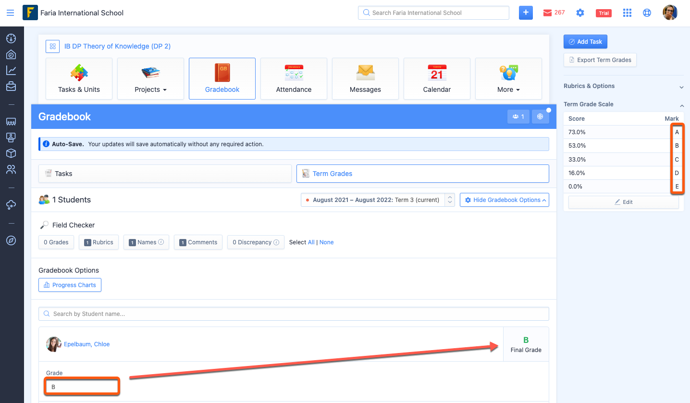This screenshot has width=690, height=403.
Task: Toggle the 1 Names field checker
Action: click(x=146, y=242)
